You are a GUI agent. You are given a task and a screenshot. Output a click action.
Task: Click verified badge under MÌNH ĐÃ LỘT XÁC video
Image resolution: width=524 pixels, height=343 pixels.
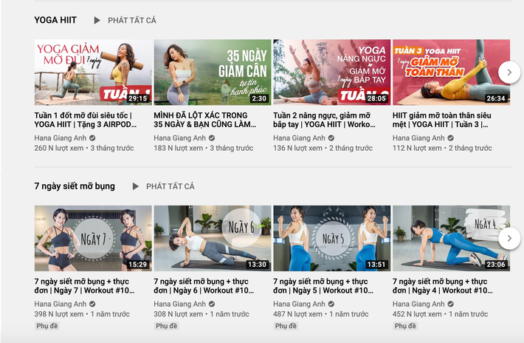coord(212,138)
